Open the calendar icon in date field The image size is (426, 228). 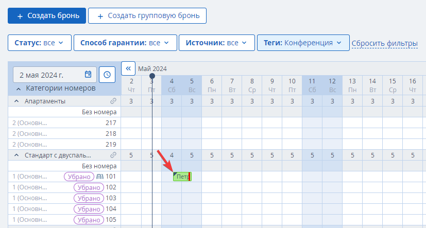[88, 75]
